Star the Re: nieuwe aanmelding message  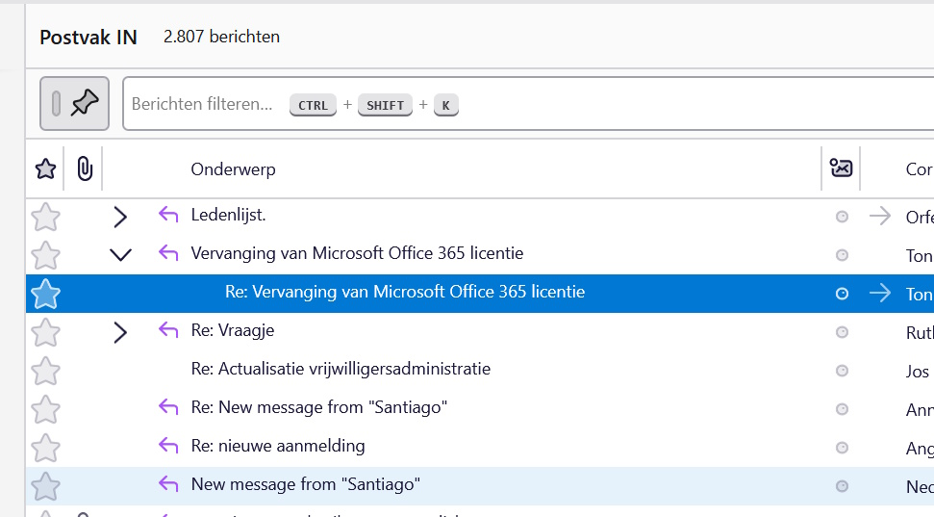(45, 447)
